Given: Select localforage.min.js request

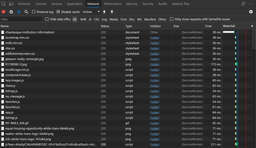Looking at the screenshot, I should [x=17, y=70].
